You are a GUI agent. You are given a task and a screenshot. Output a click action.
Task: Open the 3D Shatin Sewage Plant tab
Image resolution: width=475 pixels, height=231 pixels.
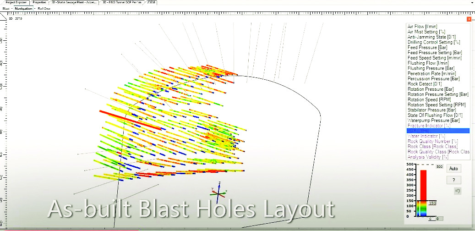[74, 2]
